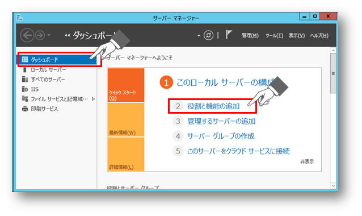Open the 表示(V) menu
Viewport: 362px width, 216px height.
click(297, 36)
